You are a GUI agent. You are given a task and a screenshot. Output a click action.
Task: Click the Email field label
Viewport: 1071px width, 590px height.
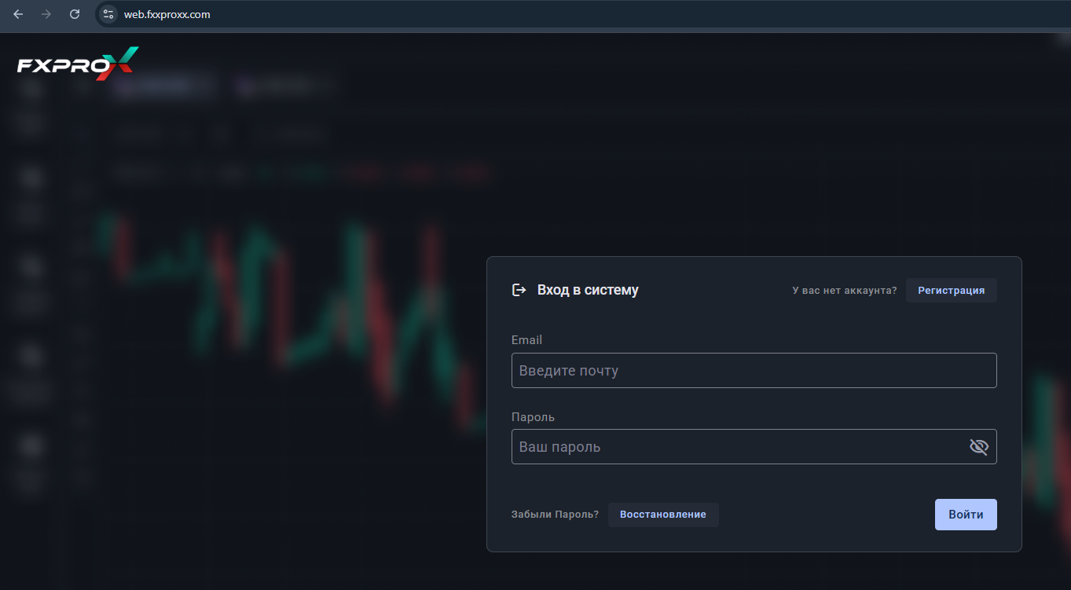pyautogui.click(x=526, y=340)
